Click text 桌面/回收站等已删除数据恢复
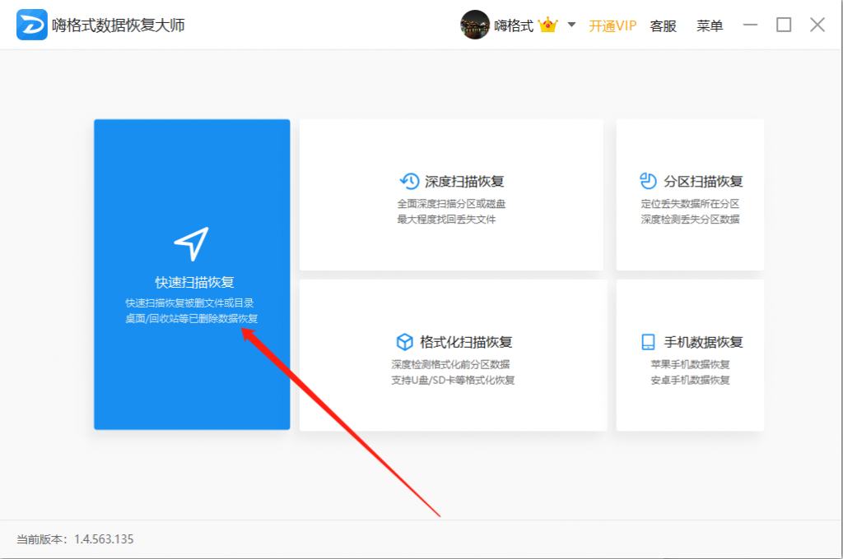 point(191,318)
